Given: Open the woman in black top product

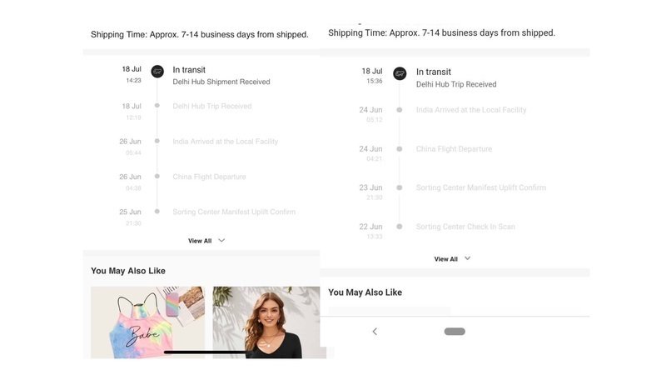Looking at the screenshot, I should 266,322.
